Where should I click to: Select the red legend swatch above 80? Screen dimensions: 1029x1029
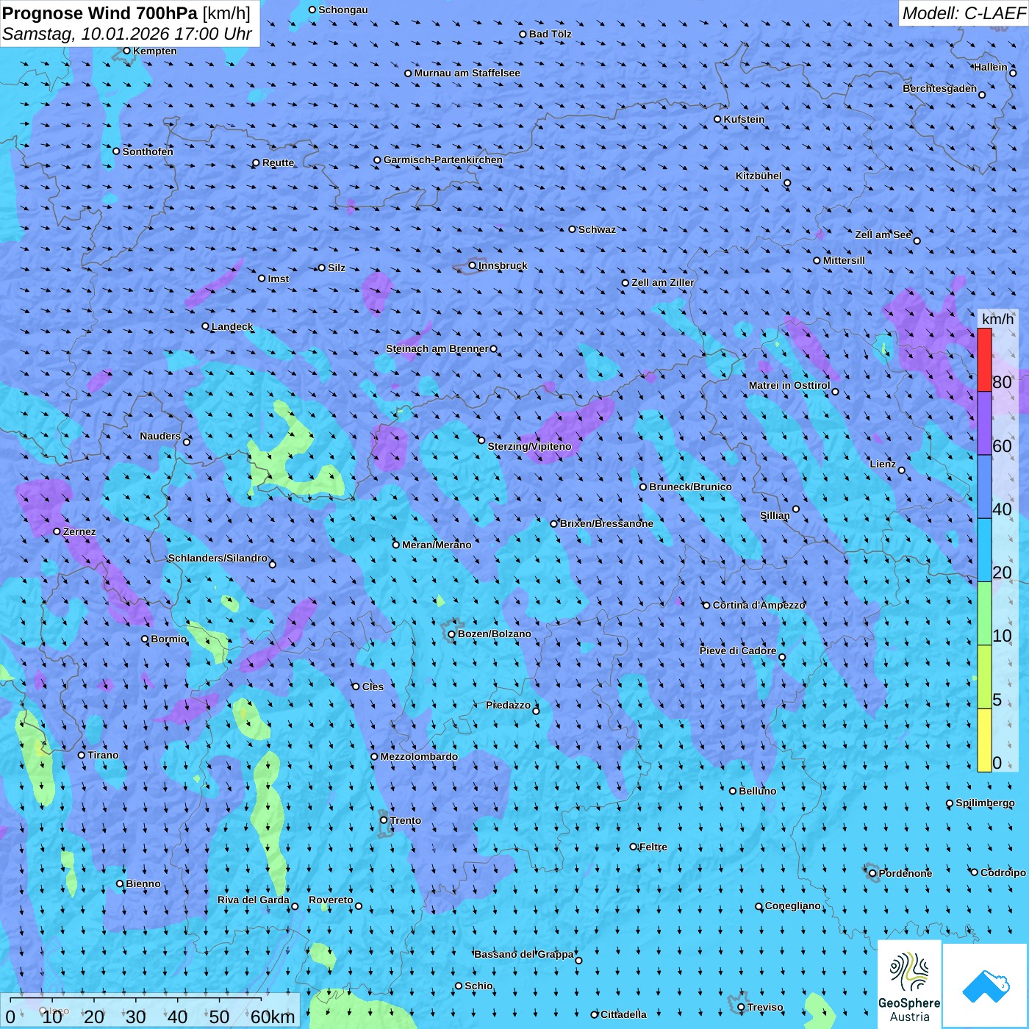tap(984, 359)
